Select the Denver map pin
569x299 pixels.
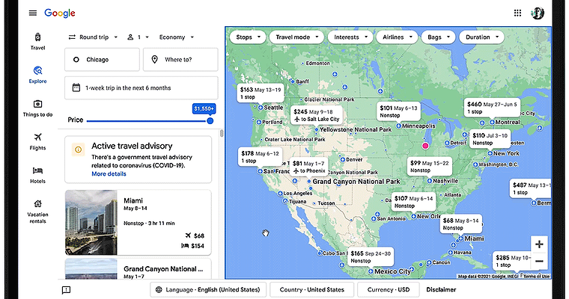[343, 159]
